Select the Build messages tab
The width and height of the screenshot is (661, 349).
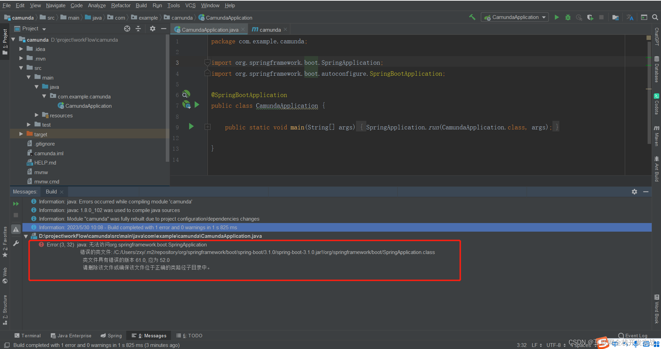click(51, 192)
